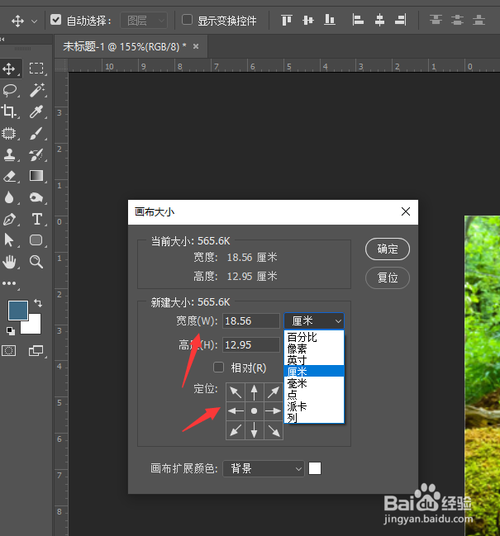500x536 pixels.
Task: Open the canvas extension color swatch
Action: [315, 468]
